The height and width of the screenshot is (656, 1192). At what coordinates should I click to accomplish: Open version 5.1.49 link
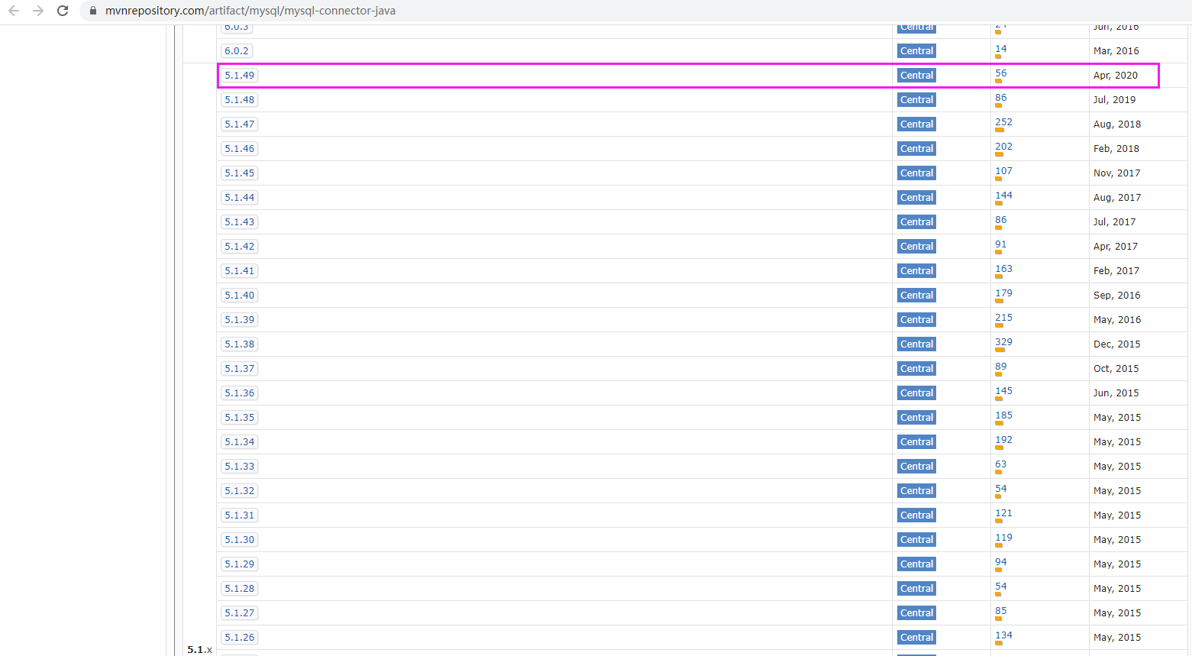(240, 76)
